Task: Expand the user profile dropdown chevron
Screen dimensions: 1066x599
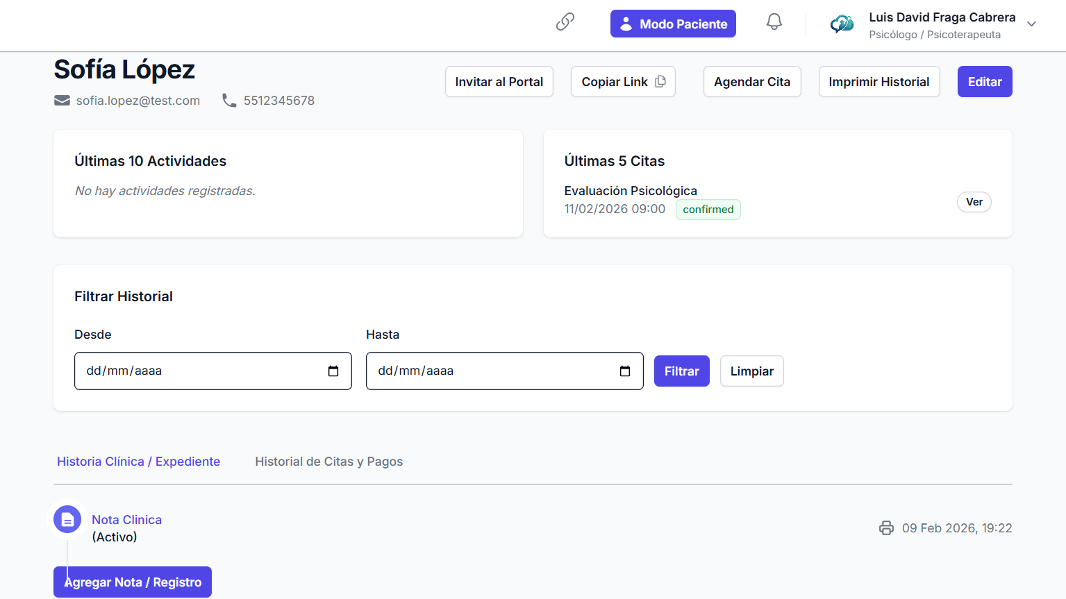Action: [1031, 24]
